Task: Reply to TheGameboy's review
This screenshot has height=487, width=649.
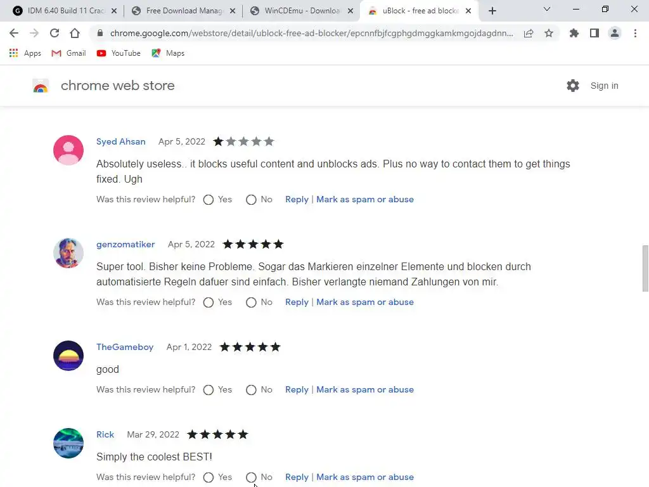Action: tap(297, 389)
